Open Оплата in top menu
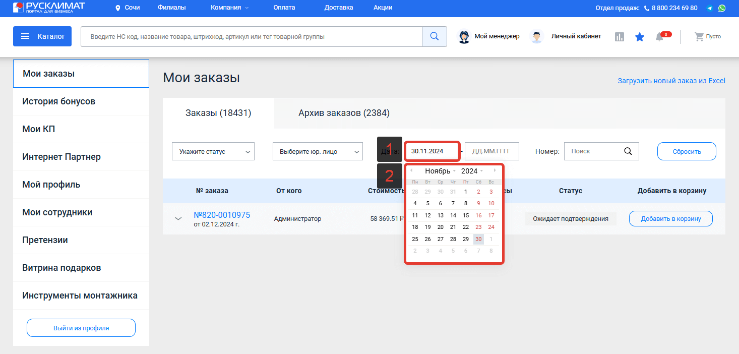739x354 pixels. point(284,8)
